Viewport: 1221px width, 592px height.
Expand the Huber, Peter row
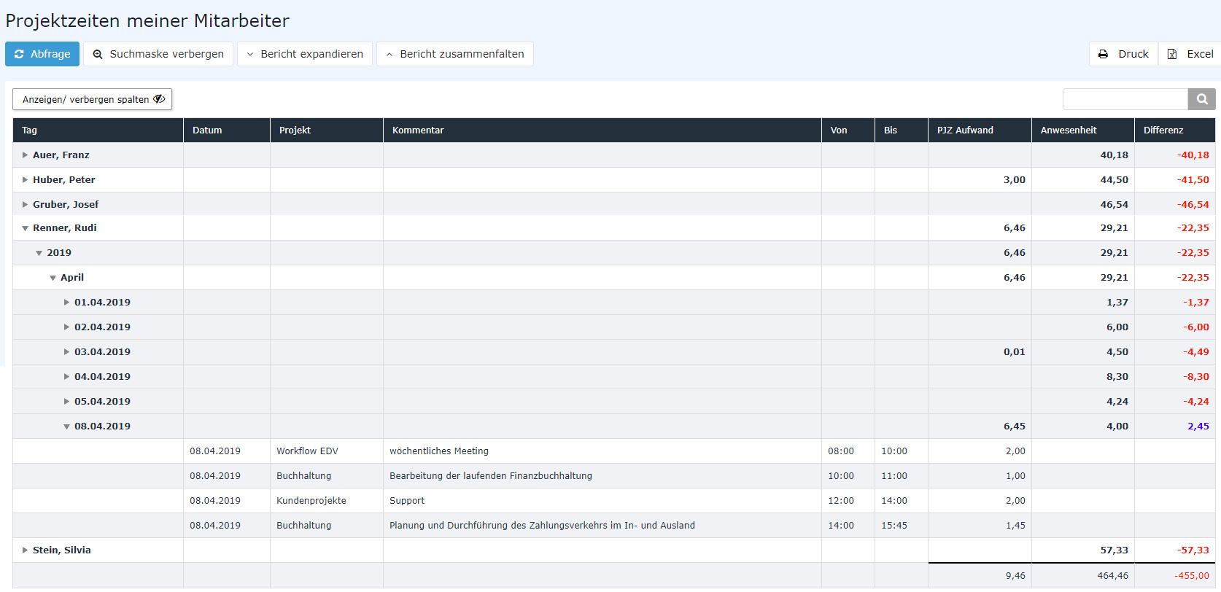point(25,180)
